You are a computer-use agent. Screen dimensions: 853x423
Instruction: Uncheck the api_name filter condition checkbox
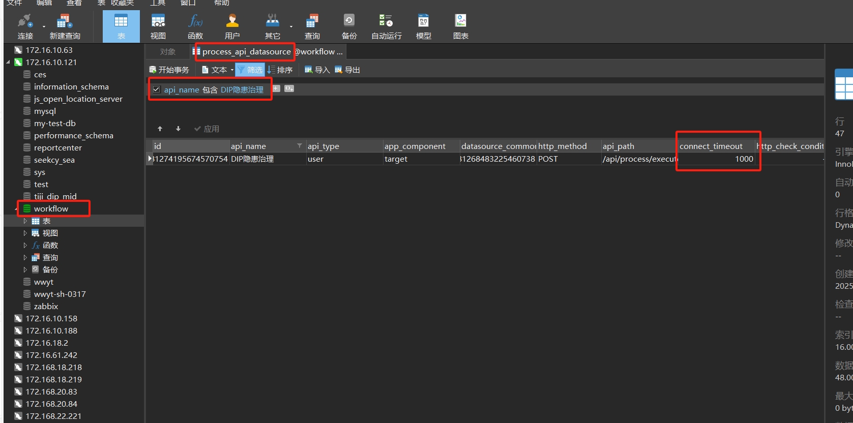[x=157, y=89]
